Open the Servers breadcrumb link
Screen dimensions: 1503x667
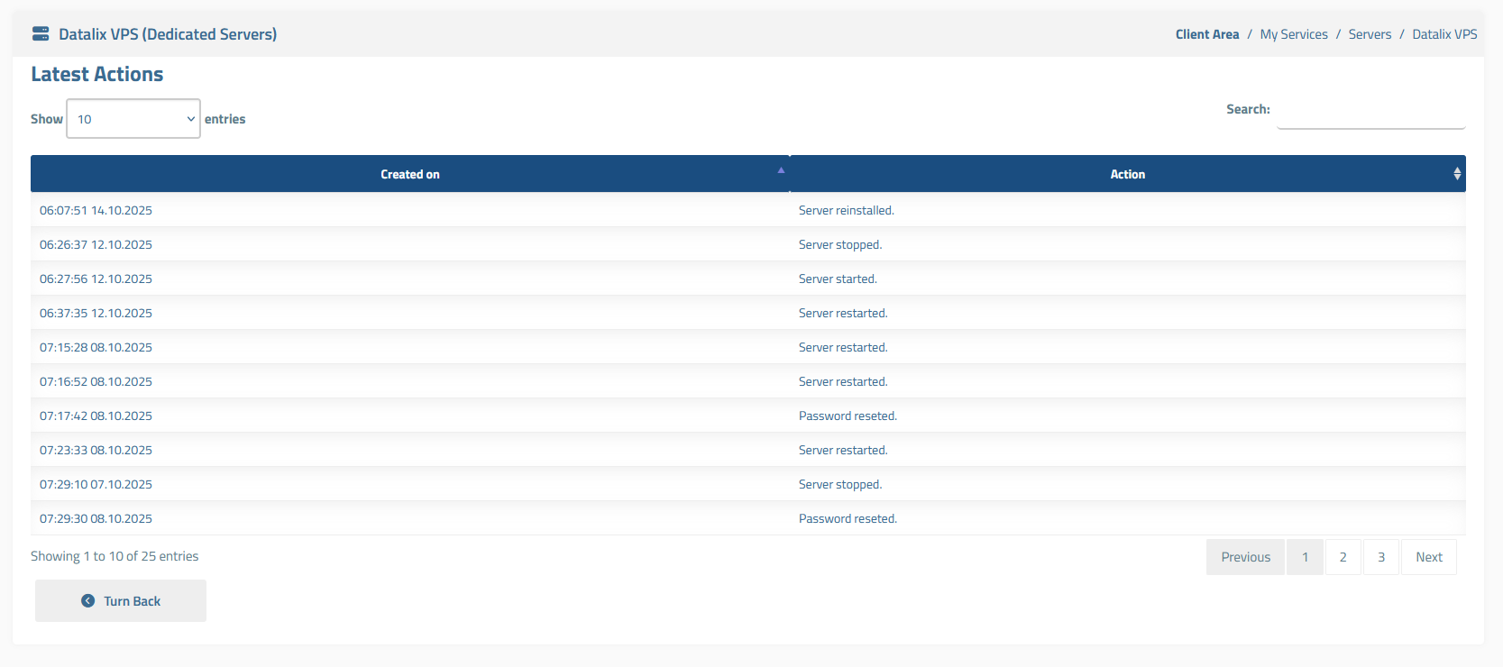1370,34
